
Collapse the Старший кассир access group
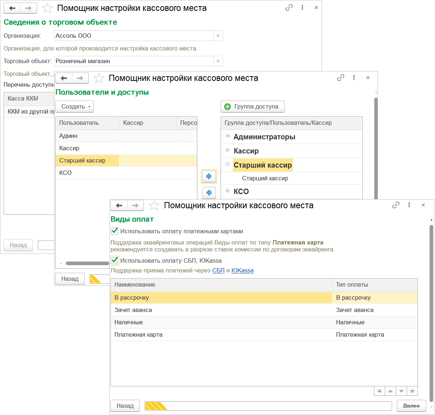coord(228,165)
